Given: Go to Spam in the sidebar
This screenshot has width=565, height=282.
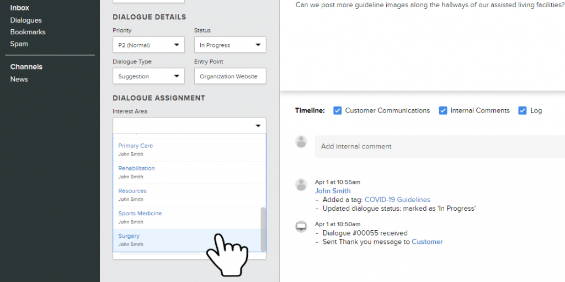Looking at the screenshot, I should pos(19,44).
